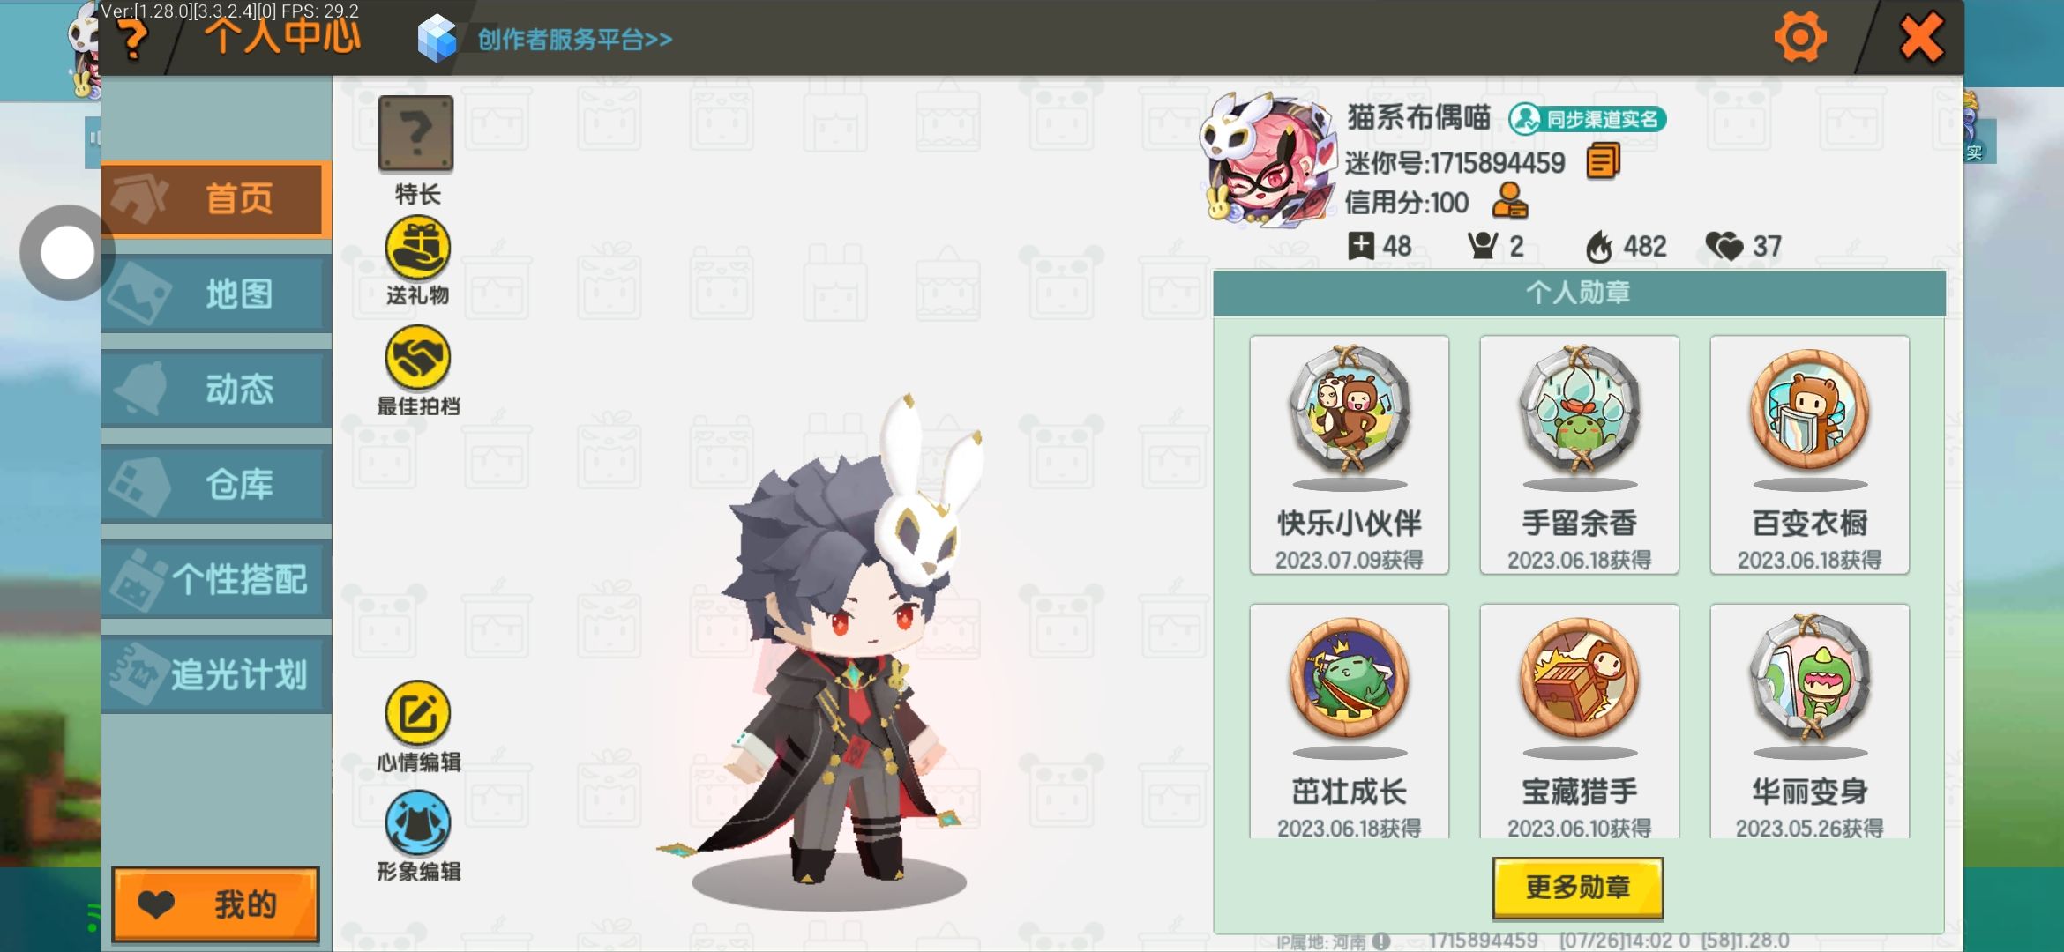Select the 快乐小伙伴 medal card
This screenshot has height=952, width=2064.
point(1350,455)
